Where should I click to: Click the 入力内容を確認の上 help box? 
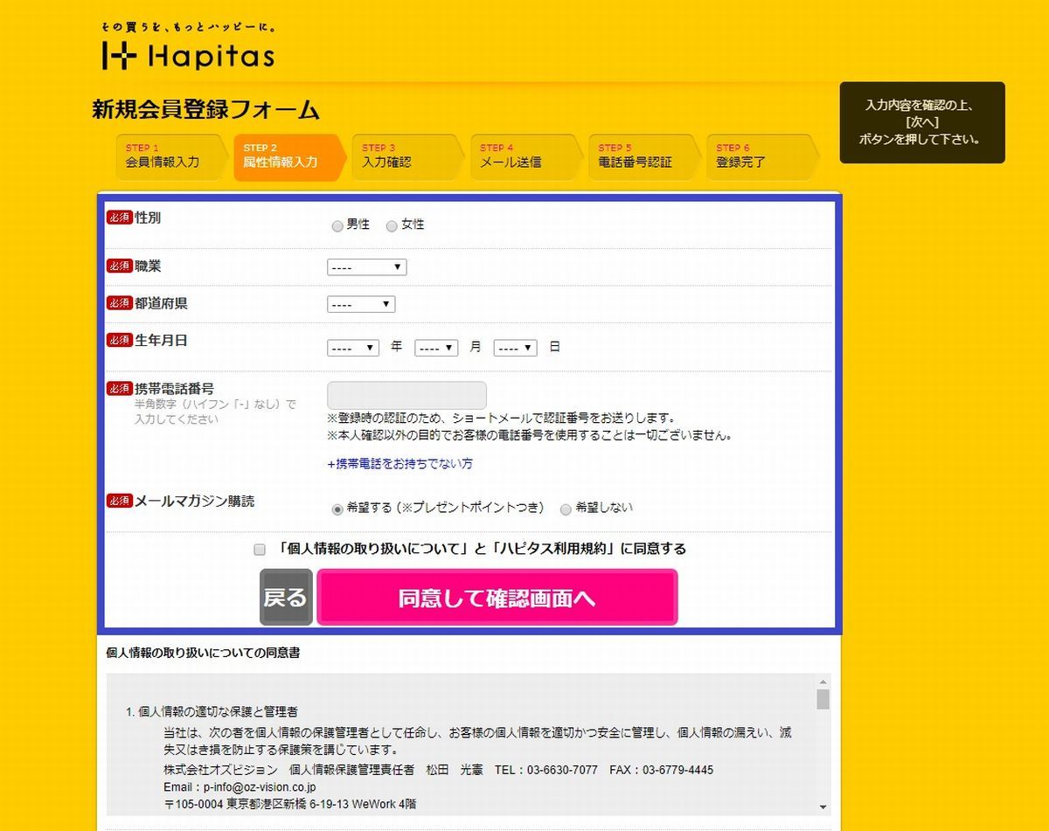click(x=922, y=122)
